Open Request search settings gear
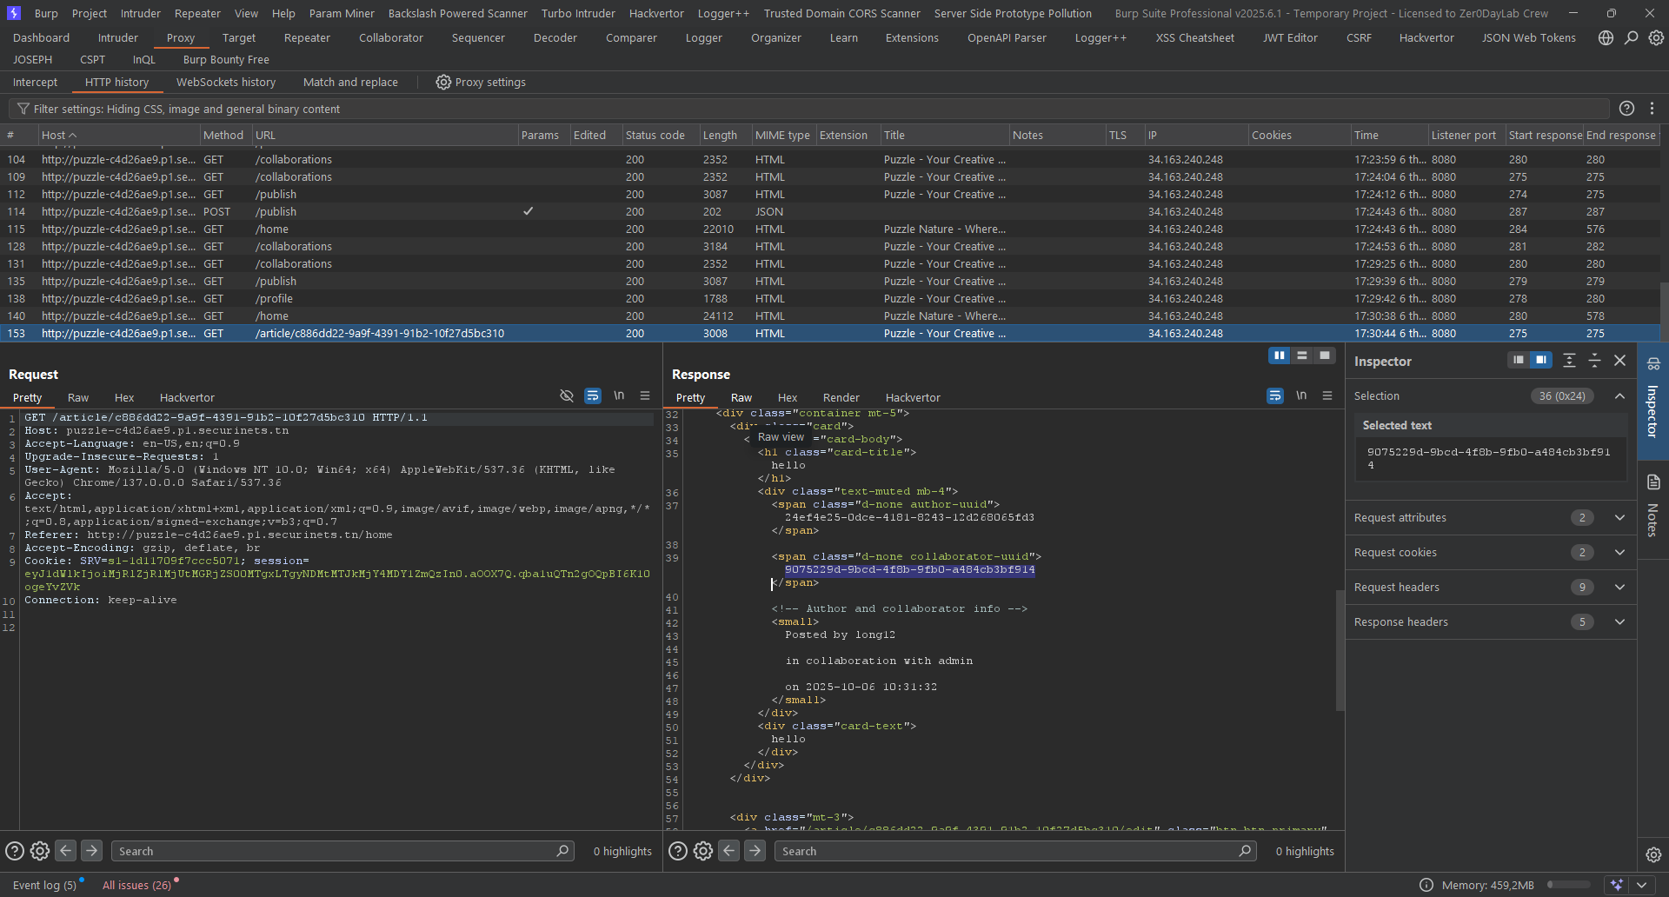This screenshot has height=897, width=1669. [40, 851]
